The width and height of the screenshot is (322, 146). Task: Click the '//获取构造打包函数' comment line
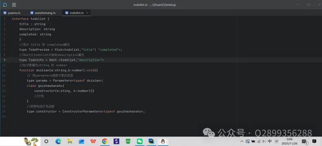pos(41,106)
